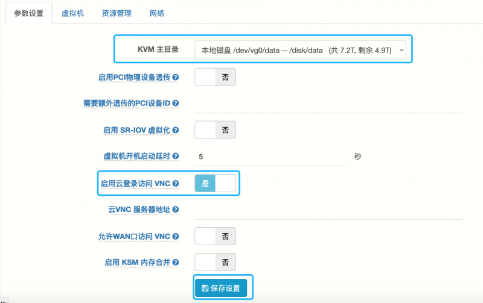
Task: Click help icon next to 启用 KSM 内存合并
Action: 176,263
